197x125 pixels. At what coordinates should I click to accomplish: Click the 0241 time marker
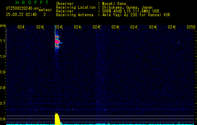tap(21, 27)
